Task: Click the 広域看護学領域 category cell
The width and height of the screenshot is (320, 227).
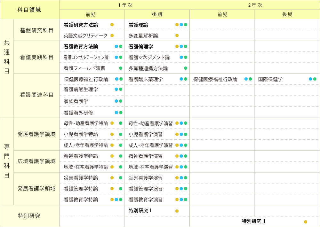Action: (36, 161)
